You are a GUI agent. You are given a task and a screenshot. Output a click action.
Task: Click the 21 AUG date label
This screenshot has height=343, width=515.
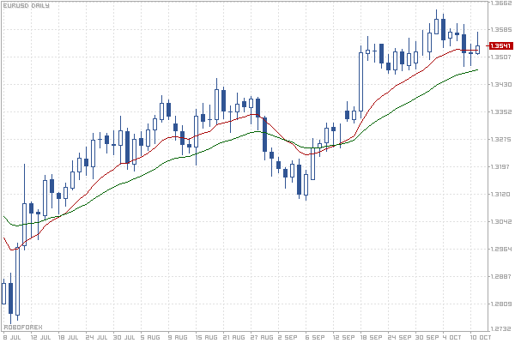click(233, 337)
